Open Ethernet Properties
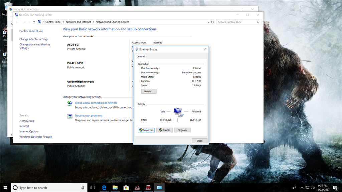Image resolution: width=342 pixels, height=192 pixels. coord(146,130)
